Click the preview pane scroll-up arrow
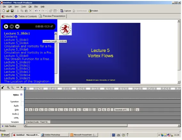 pos(179,21)
